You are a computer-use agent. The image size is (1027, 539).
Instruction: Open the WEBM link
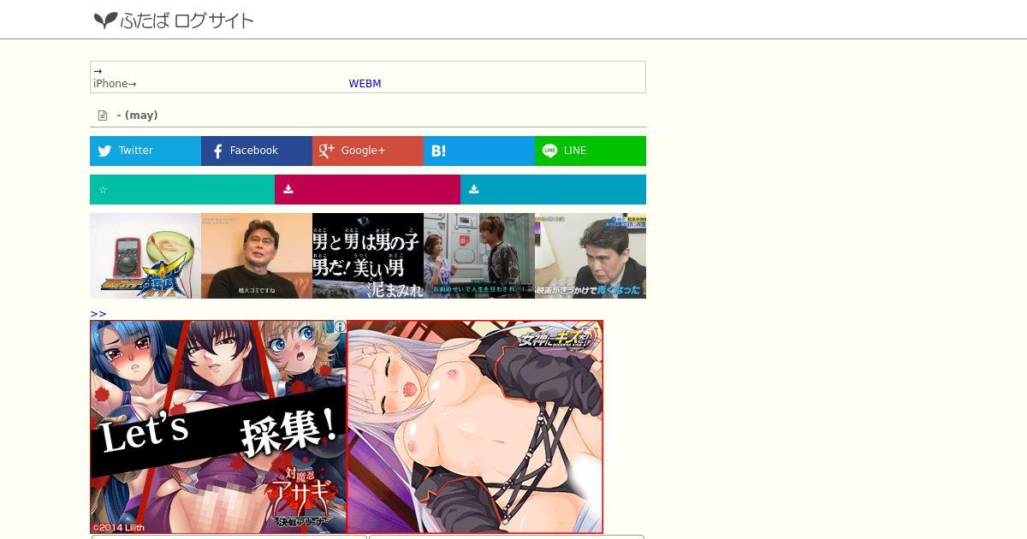(365, 84)
